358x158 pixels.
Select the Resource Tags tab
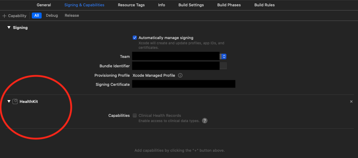[131, 5]
